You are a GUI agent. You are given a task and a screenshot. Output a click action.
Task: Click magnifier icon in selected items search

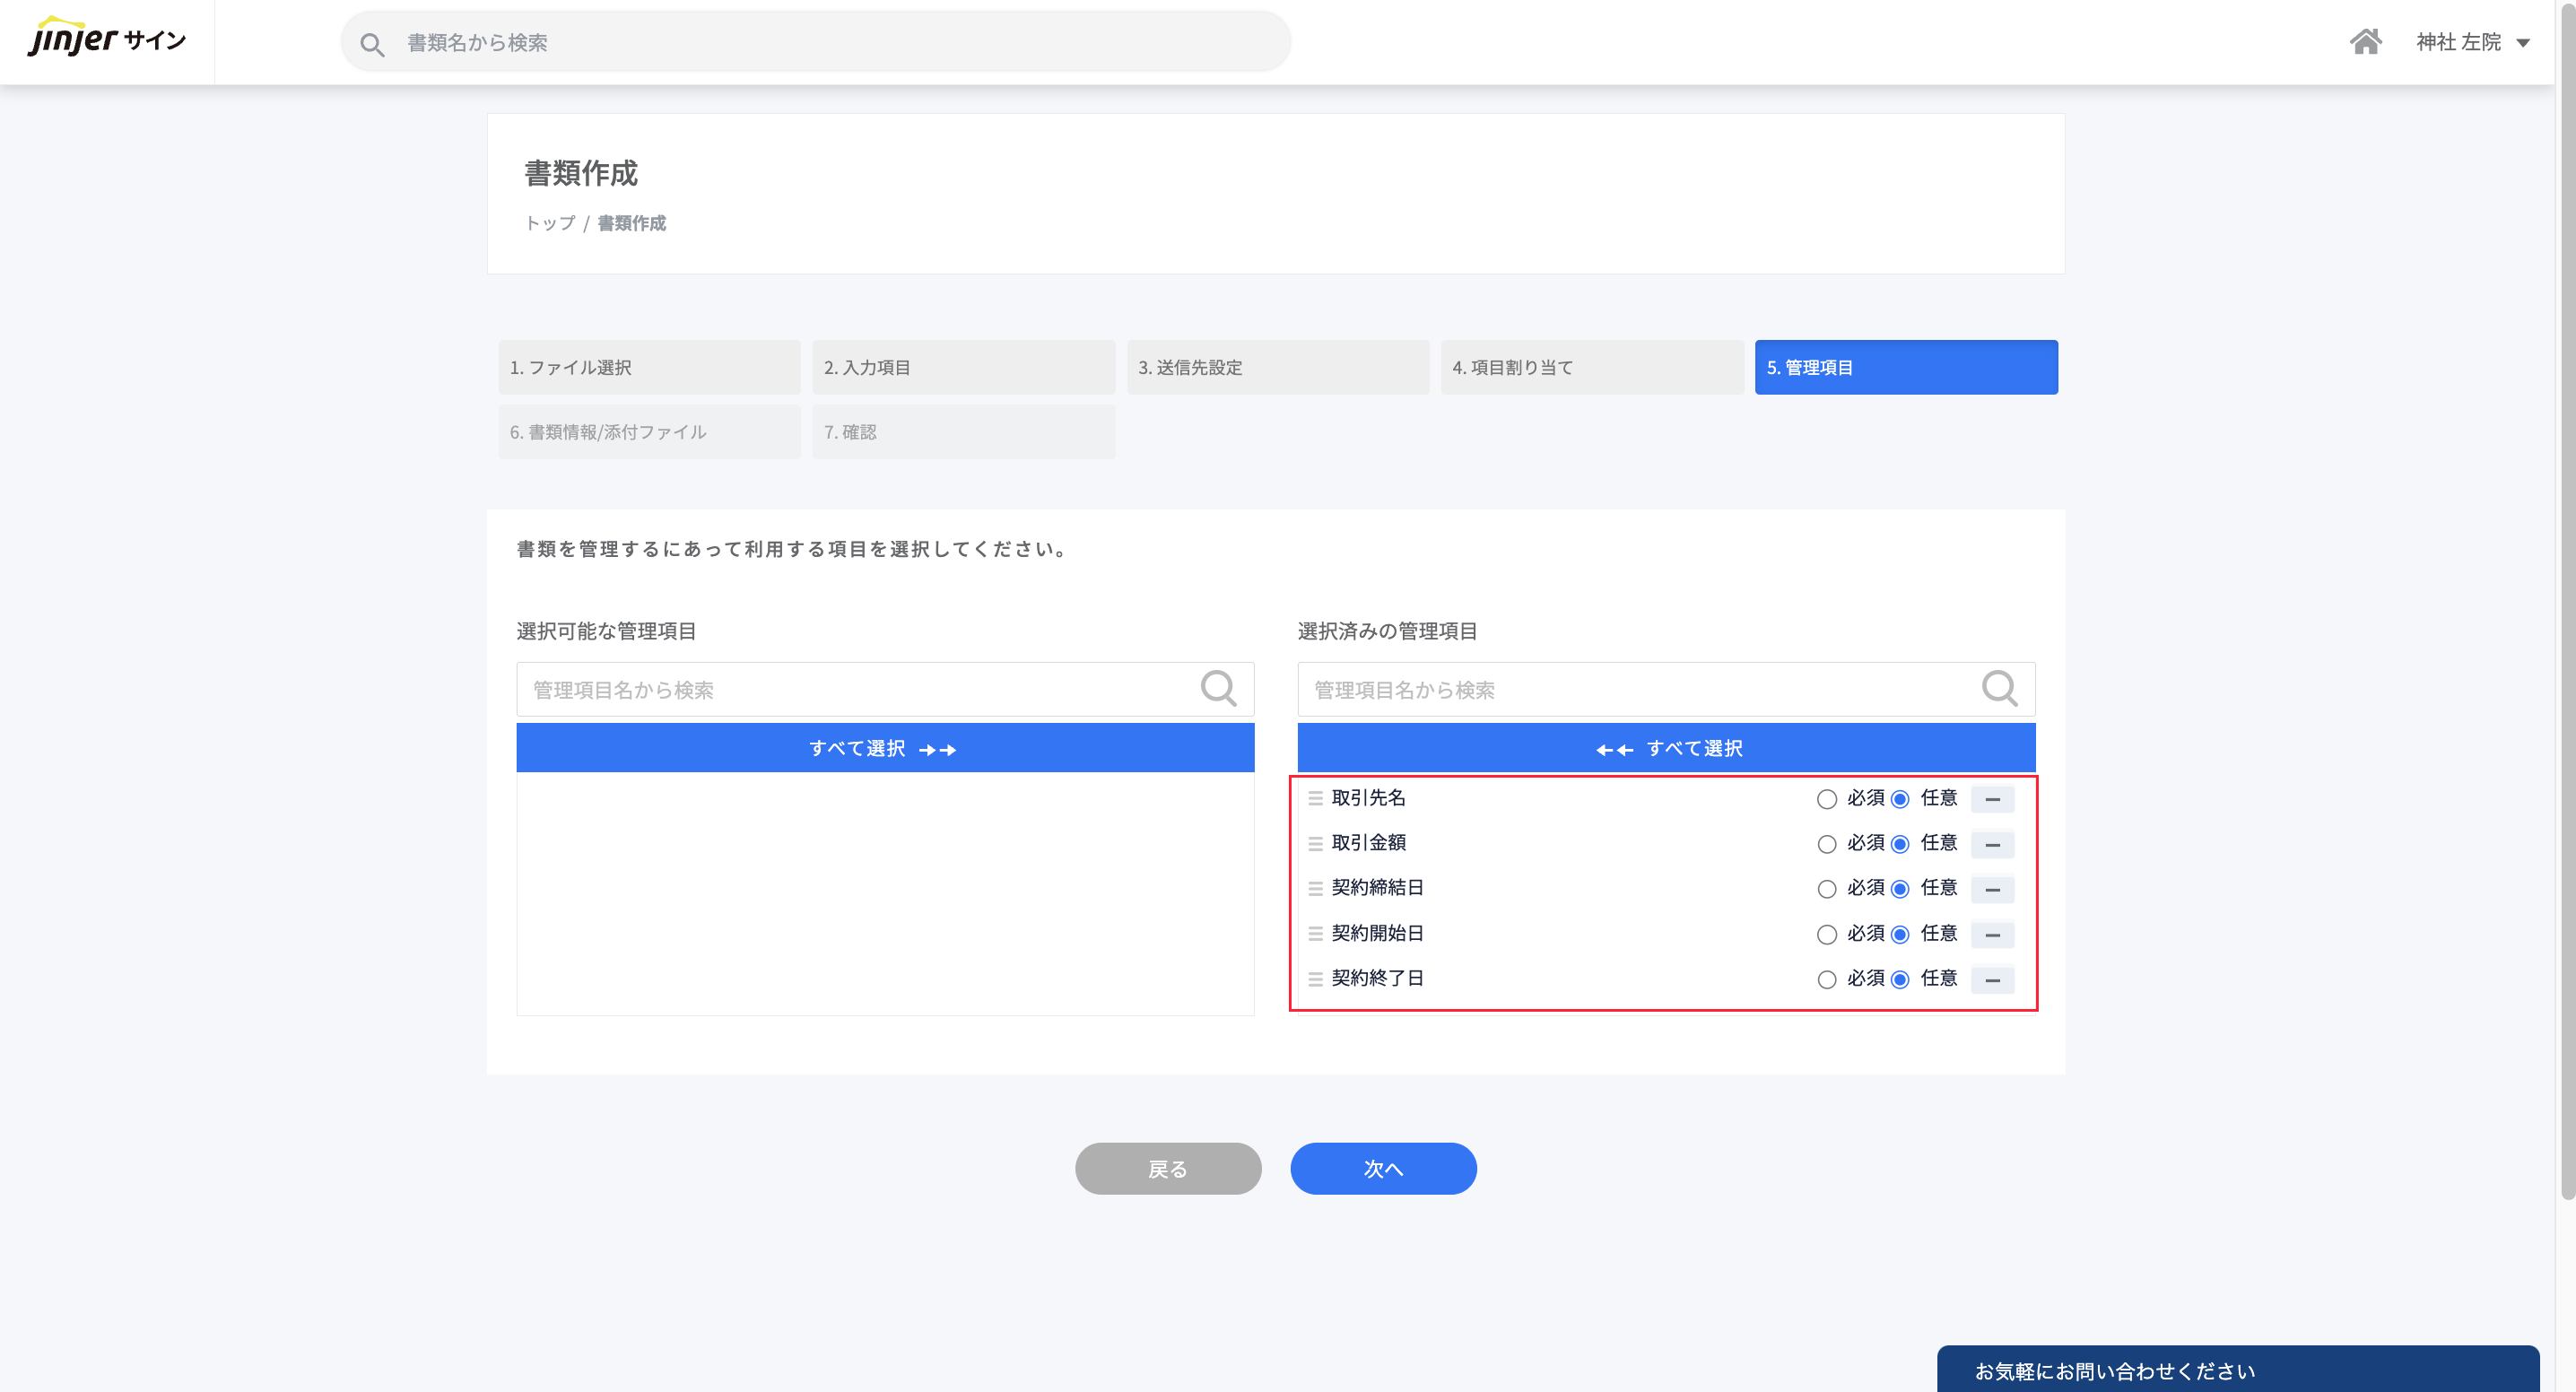click(1999, 689)
